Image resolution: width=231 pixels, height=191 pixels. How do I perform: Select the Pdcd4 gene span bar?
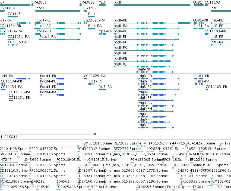[x=57, y=11]
